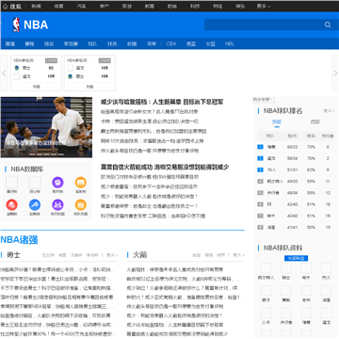Click the 魔术 team logo in NBA球队资料
The width and height of the screenshot is (339, 339).
tap(306, 268)
